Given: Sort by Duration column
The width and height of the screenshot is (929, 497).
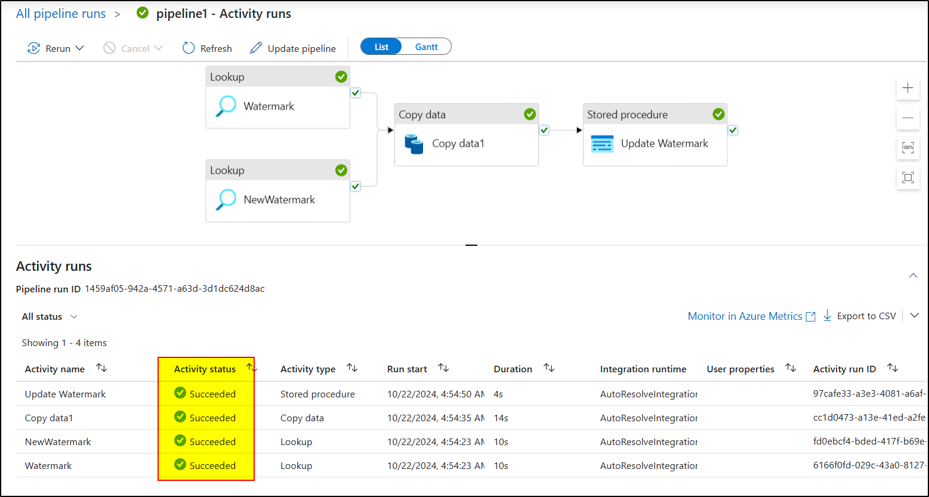Looking at the screenshot, I should 549,368.
